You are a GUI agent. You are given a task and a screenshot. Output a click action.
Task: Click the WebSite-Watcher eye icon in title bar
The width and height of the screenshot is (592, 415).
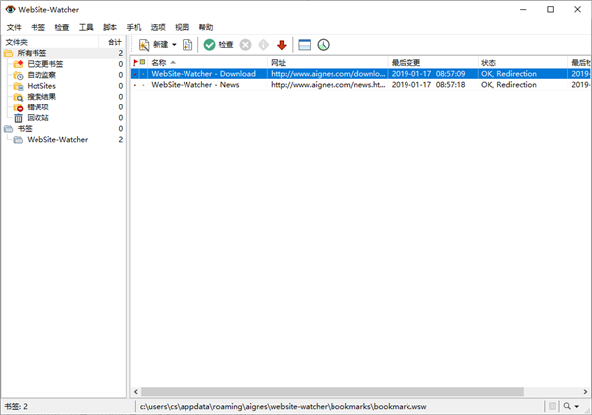10,9
